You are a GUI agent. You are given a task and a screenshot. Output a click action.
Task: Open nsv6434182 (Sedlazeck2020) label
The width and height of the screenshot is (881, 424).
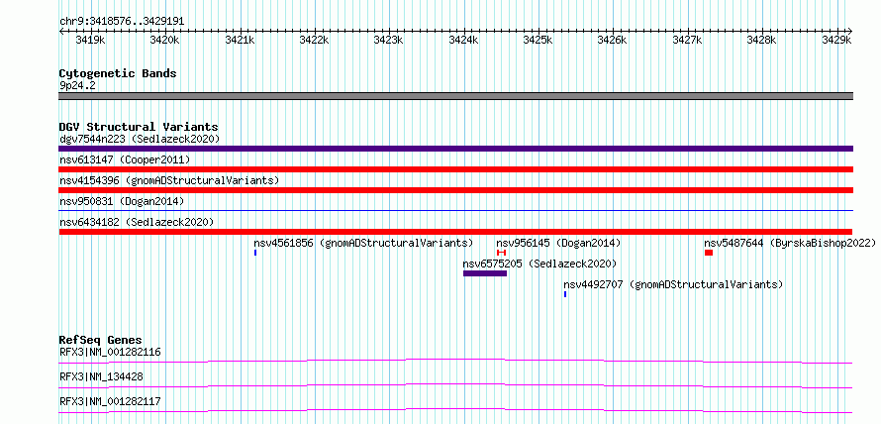pyautogui.click(x=137, y=222)
